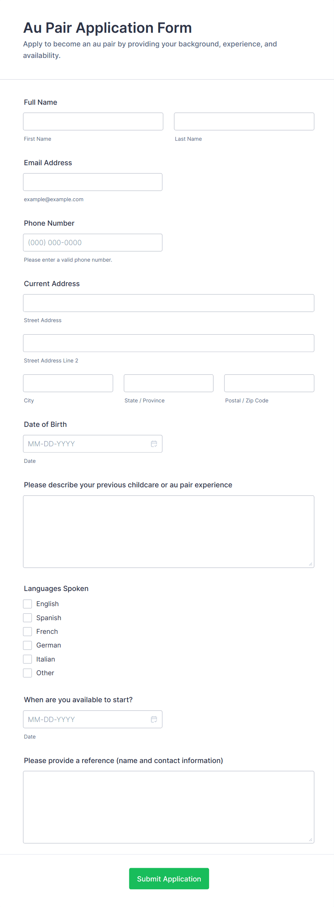Focus the Street Address Line 2 field
The image size is (334, 907).
[168, 343]
